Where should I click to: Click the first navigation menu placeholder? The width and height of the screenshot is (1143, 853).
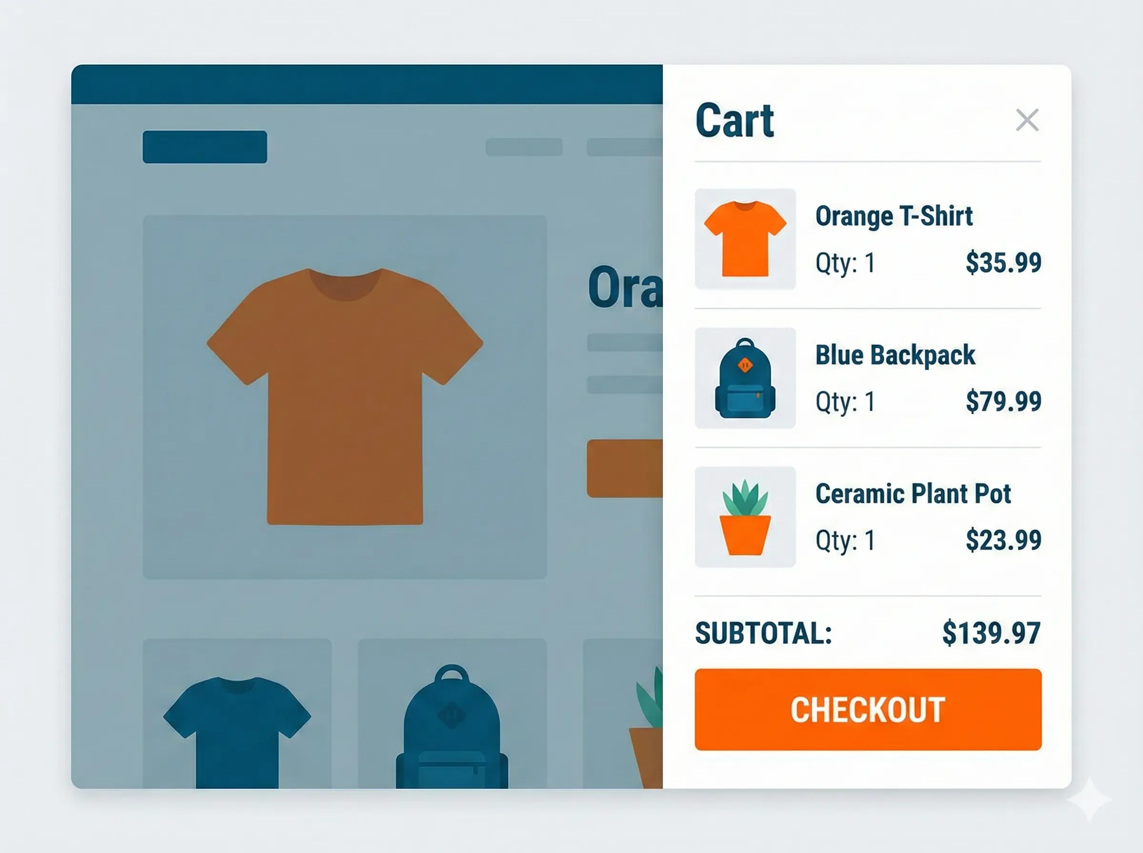click(x=524, y=147)
